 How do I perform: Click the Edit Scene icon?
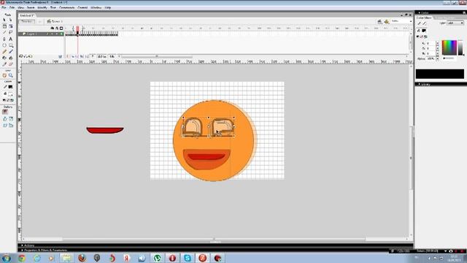379,21
